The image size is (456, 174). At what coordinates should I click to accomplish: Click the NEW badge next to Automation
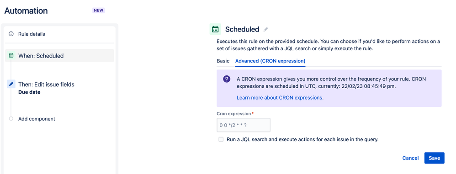99,11
